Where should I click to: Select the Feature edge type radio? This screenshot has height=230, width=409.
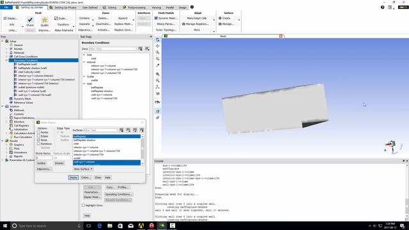click(58, 136)
